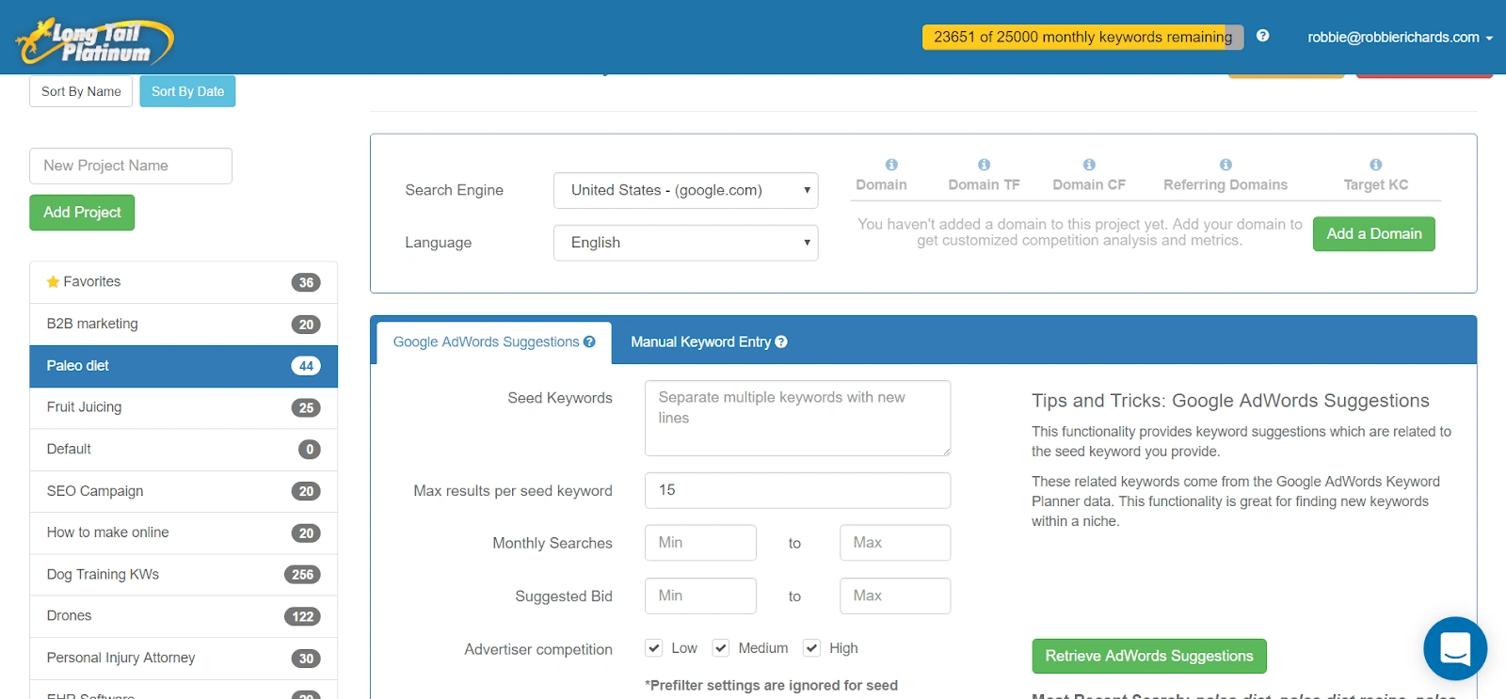Click info icon above Target KC
Image resolution: width=1506 pixels, height=699 pixels.
pos(1376,165)
